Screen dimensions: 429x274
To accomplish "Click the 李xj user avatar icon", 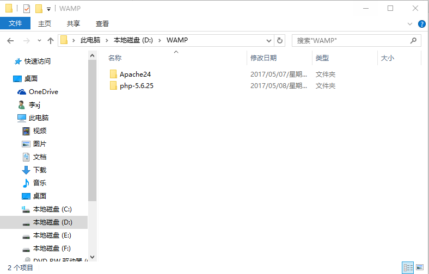I will pos(21,104).
